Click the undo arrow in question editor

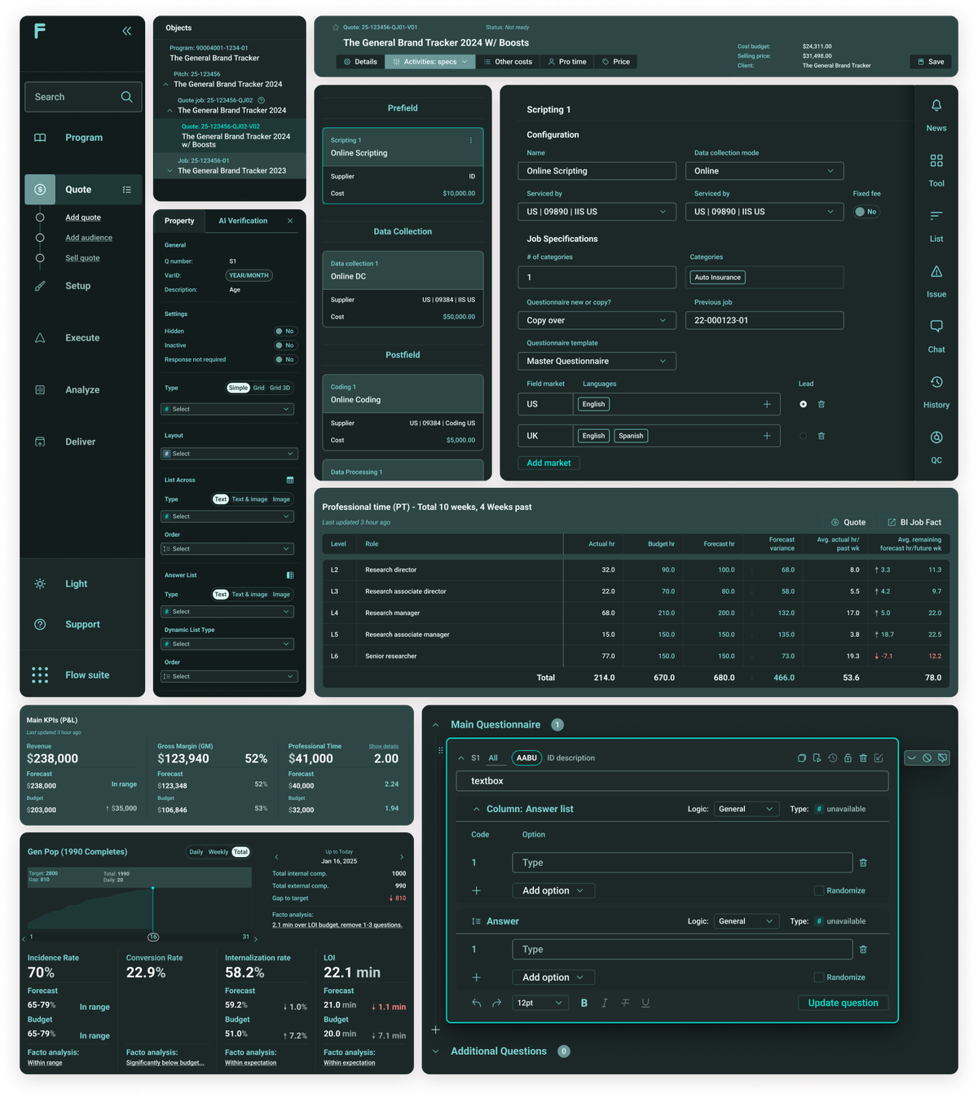476,1003
